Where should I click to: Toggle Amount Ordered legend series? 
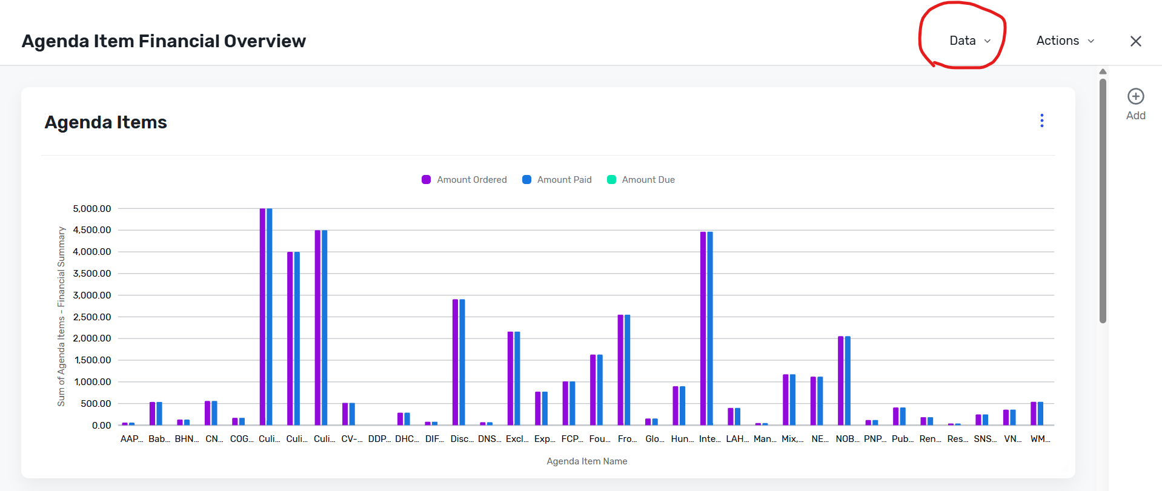click(x=464, y=180)
